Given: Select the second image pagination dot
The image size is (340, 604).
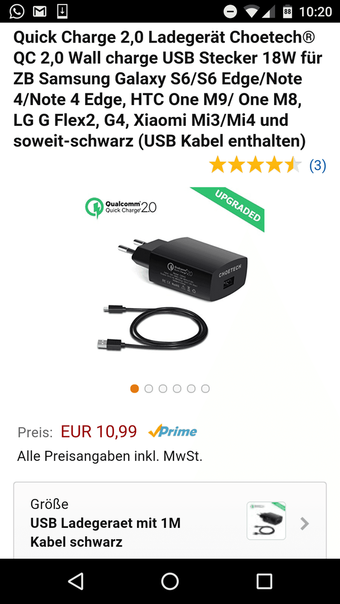Looking at the screenshot, I should pyautogui.click(x=149, y=388).
